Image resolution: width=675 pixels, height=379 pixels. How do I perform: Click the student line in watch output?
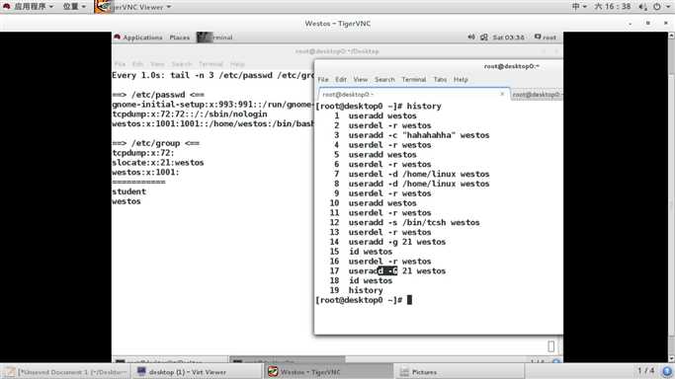pyautogui.click(x=128, y=191)
